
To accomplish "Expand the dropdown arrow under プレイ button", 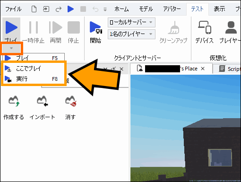I will [11, 48].
